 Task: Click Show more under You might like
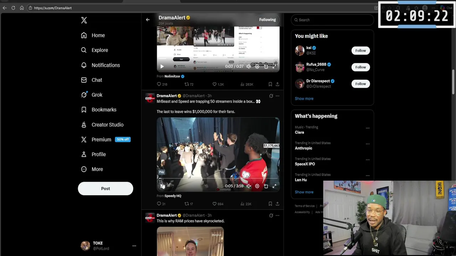click(304, 98)
